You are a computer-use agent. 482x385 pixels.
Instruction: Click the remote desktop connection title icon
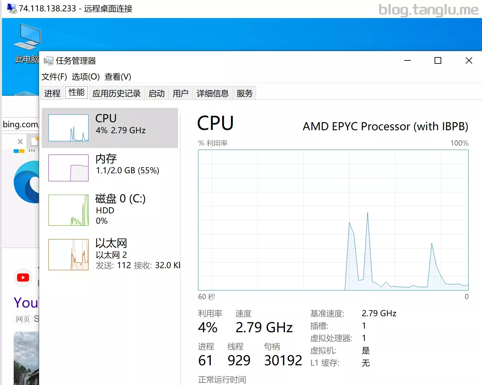click(x=12, y=8)
